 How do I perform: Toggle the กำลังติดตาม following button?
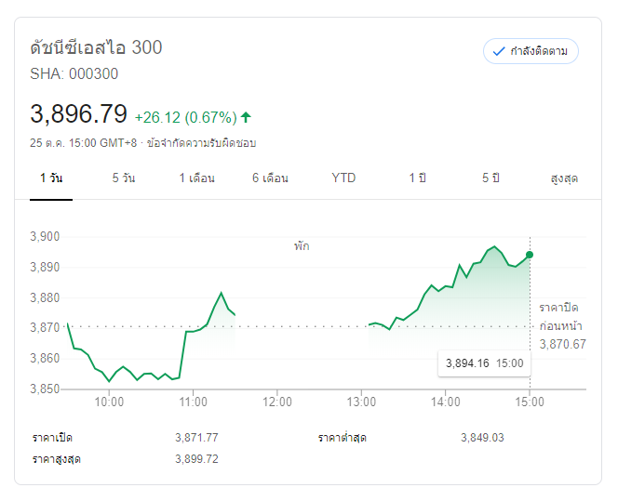(531, 51)
